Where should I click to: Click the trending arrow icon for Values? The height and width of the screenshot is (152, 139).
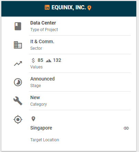click(18, 64)
